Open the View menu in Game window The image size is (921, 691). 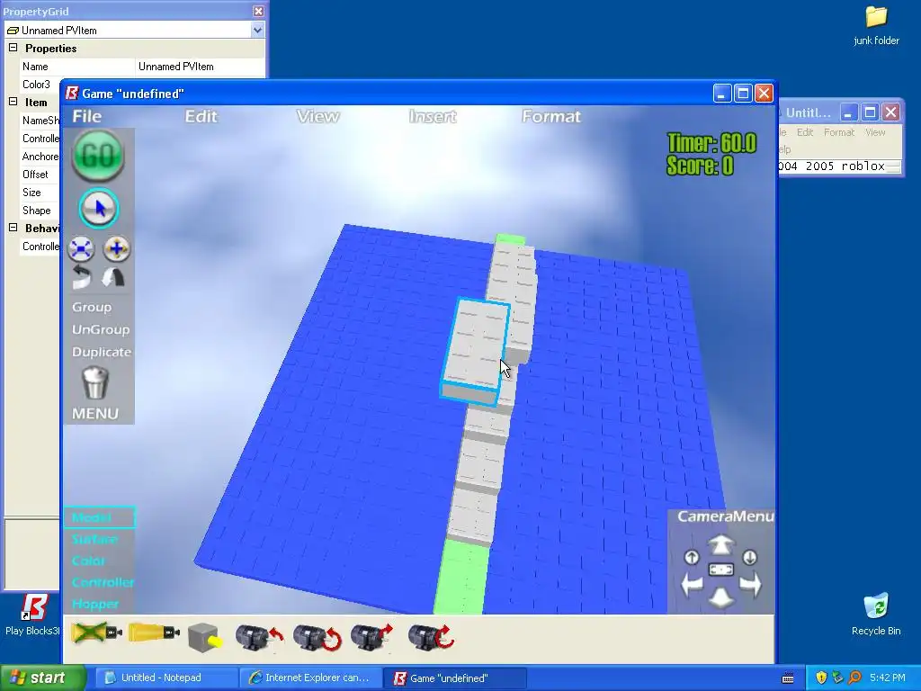pyautogui.click(x=317, y=116)
